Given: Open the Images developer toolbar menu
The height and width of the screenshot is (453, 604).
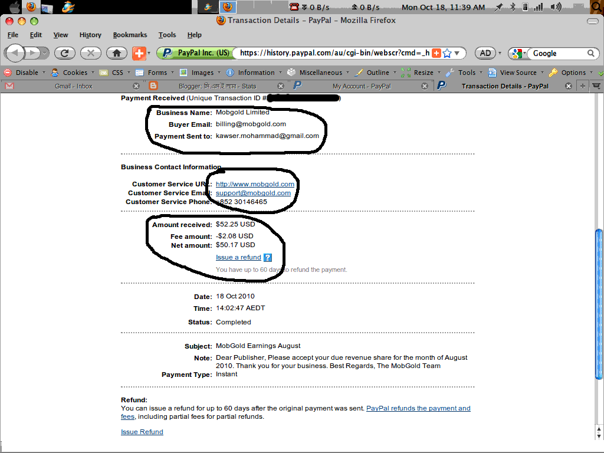Looking at the screenshot, I should point(201,73).
